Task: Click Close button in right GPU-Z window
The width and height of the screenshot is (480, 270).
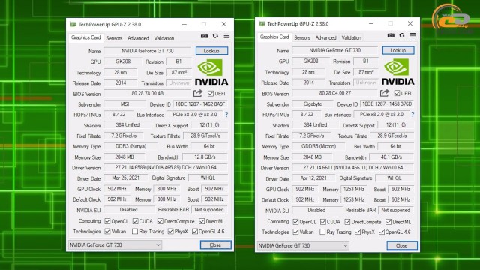Action: [x=402, y=245]
